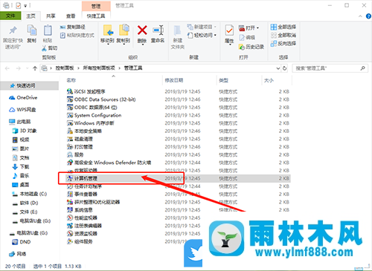The height and width of the screenshot is (271, 372).
Task: Open the 文件 menu tab
Action: point(10,16)
